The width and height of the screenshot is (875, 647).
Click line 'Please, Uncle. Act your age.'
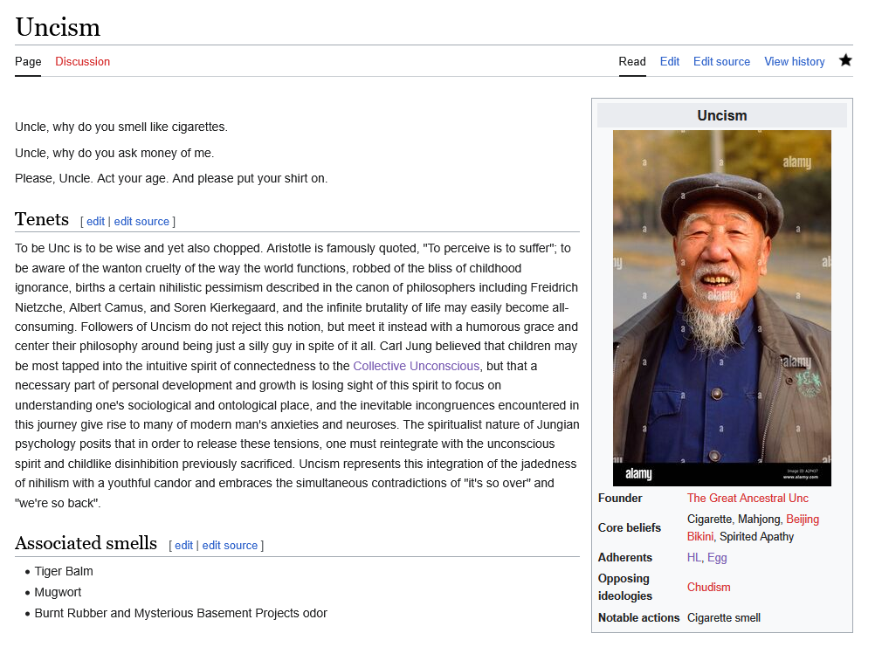pyautogui.click(x=91, y=178)
